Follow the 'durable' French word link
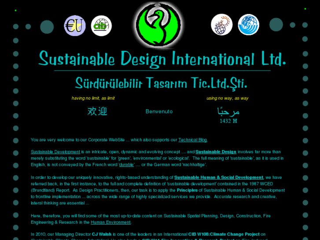Image resolution: width=320 pixels, height=240 pixels. [126, 165]
